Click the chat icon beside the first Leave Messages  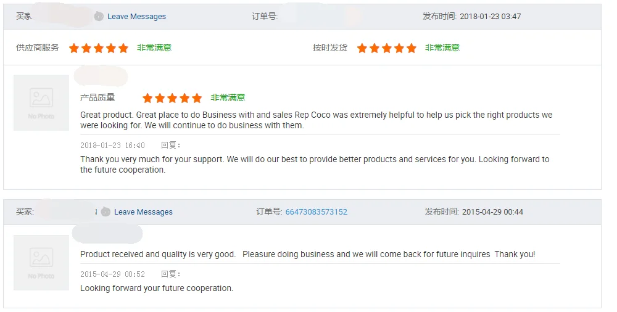(99, 17)
